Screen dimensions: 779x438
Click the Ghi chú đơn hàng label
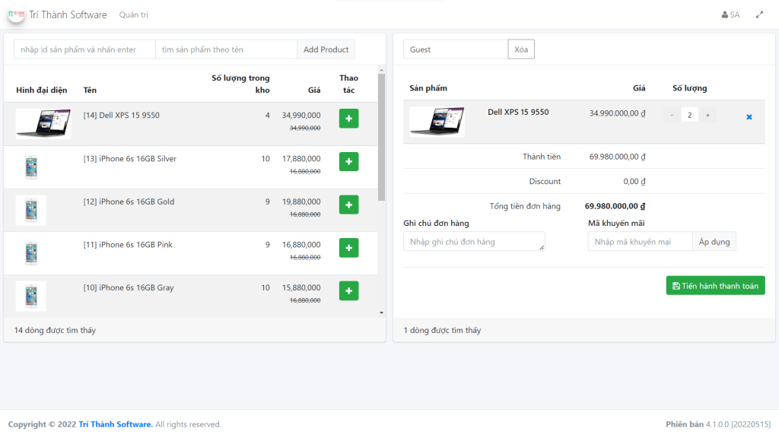click(436, 223)
